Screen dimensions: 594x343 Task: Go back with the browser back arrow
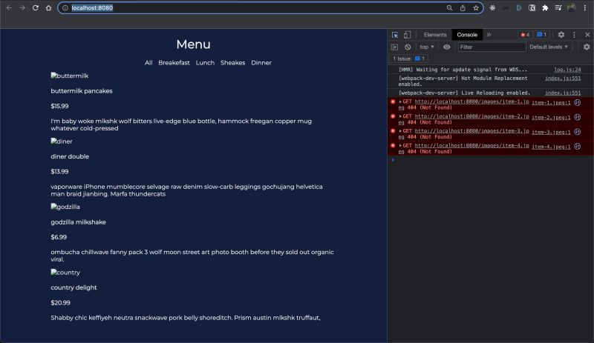click(9, 7)
